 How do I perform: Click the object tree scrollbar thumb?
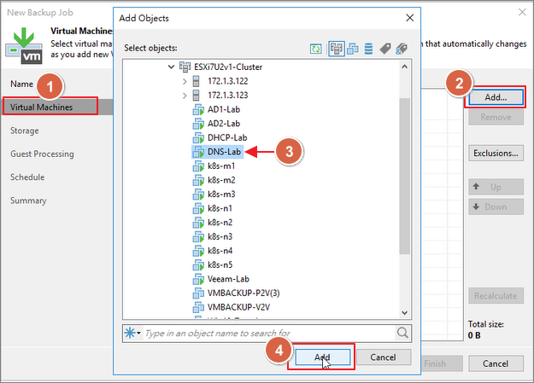click(x=405, y=176)
